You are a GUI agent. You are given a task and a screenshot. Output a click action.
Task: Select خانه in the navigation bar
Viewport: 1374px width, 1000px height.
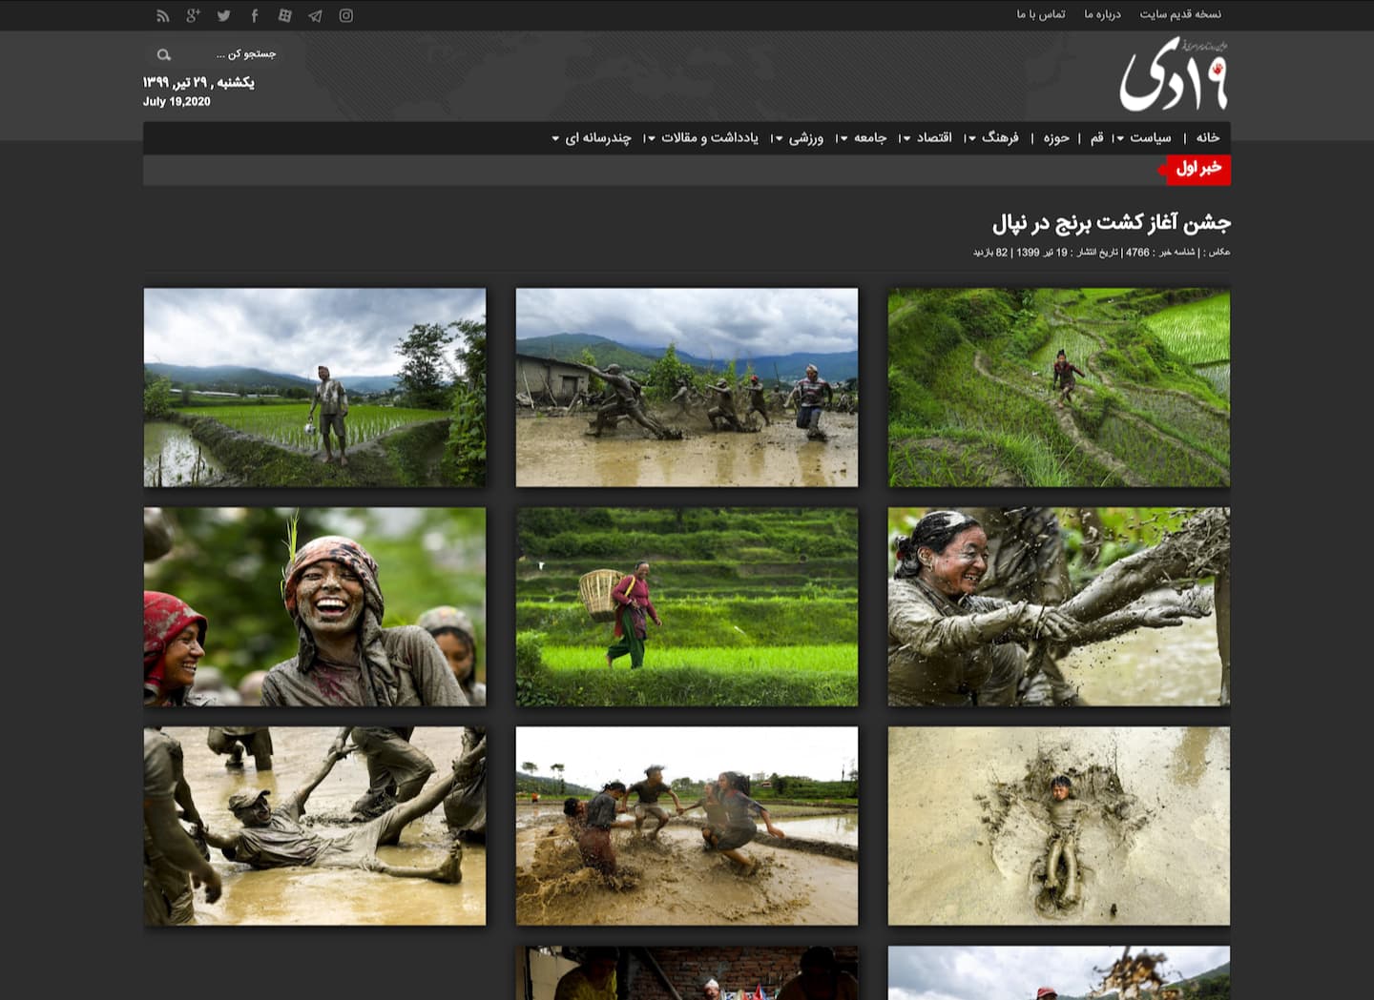(x=1208, y=138)
